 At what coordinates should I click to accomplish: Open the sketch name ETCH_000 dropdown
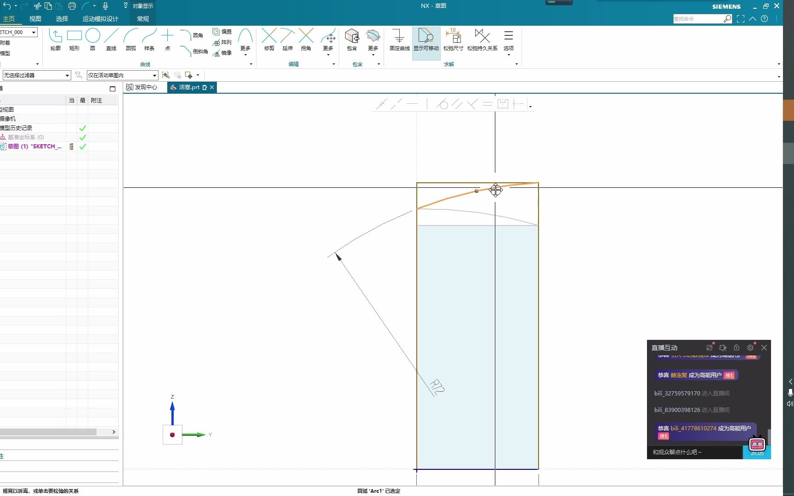[x=34, y=32]
